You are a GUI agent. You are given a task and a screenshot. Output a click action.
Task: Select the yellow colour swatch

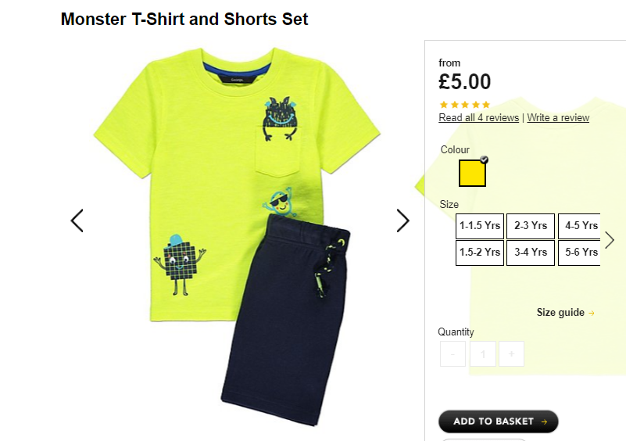(x=472, y=173)
